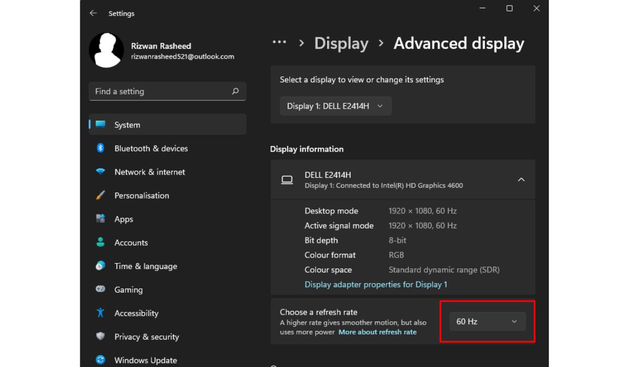Select Personalisation in sidebar
The image size is (629, 367).
[168, 196]
